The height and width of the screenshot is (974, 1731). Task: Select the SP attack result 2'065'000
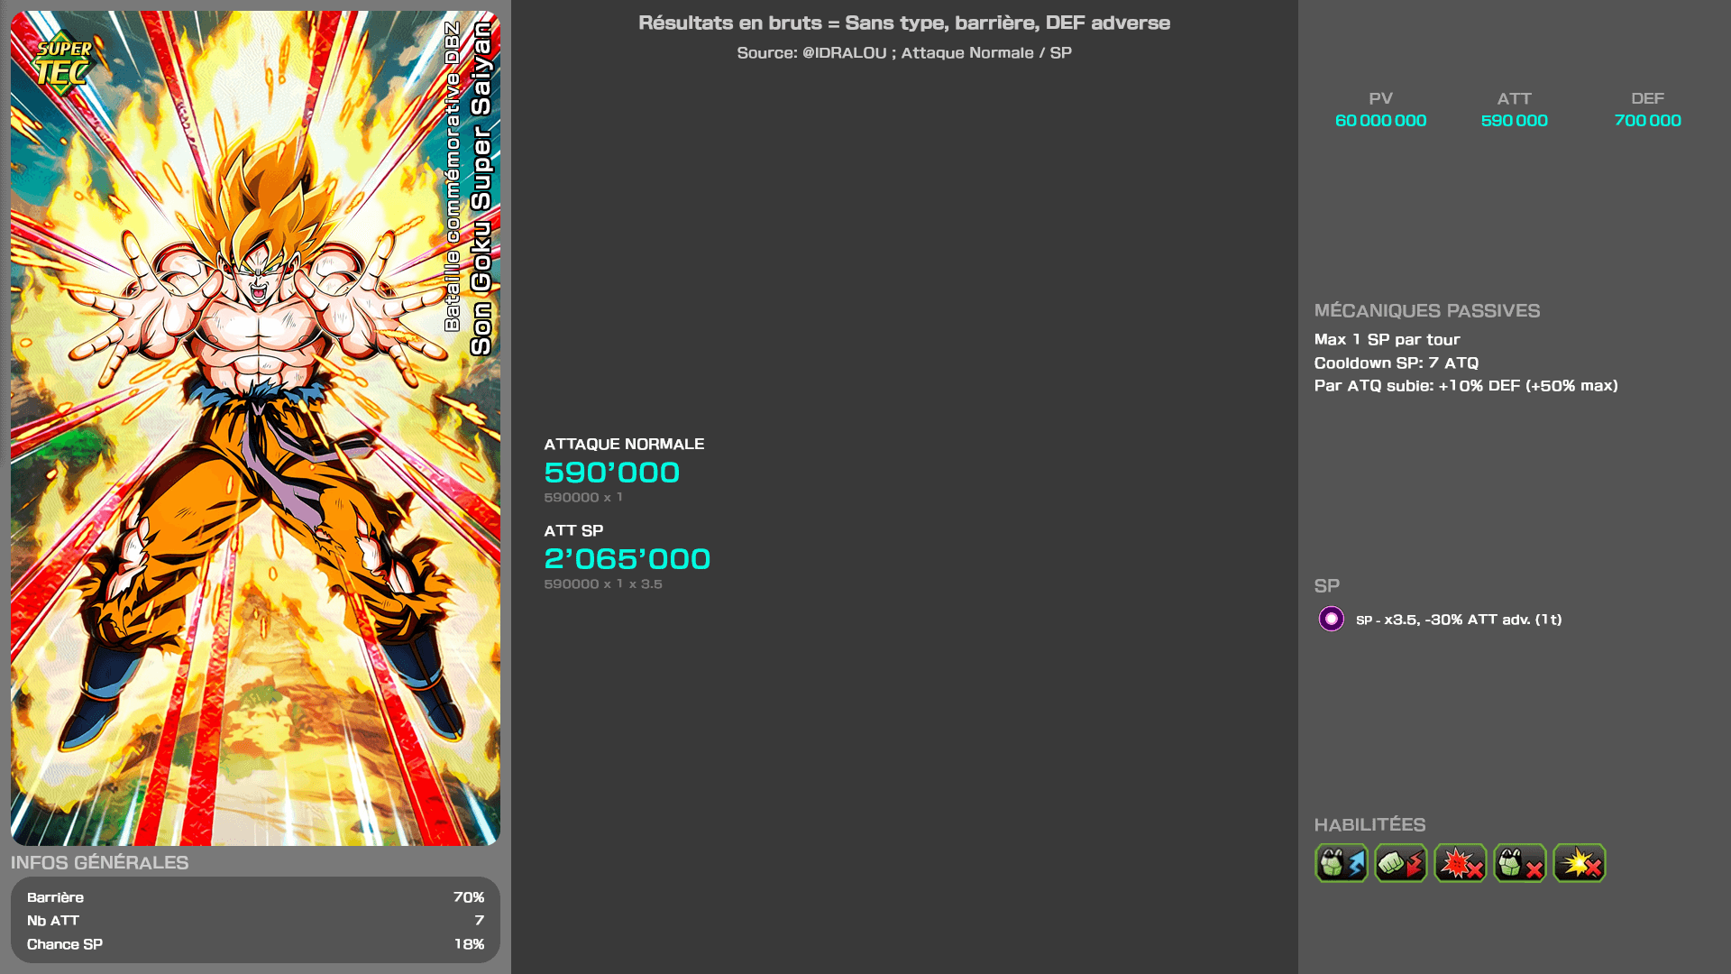[x=627, y=558]
